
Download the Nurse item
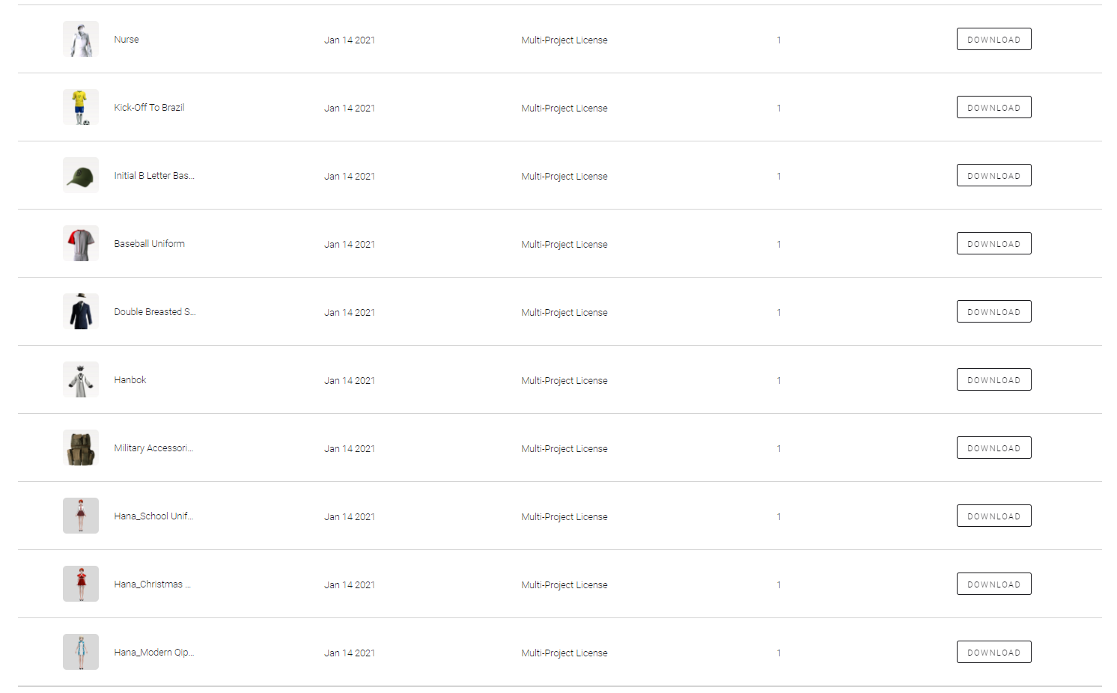pos(993,39)
